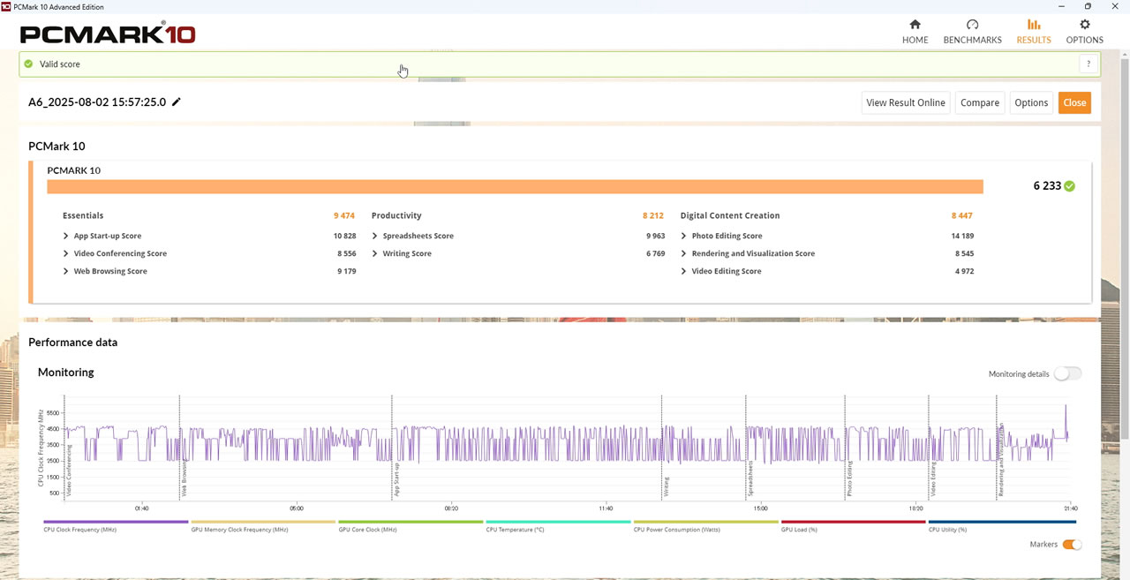Click the Video Editing marker in the chart
The width and height of the screenshot is (1130, 580).
point(932,478)
